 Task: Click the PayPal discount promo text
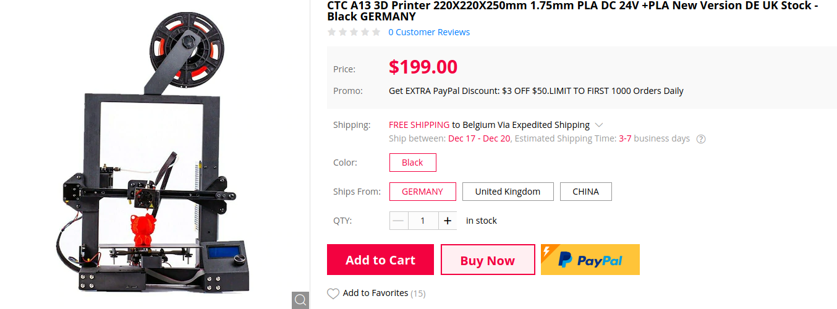coord(536,91)
